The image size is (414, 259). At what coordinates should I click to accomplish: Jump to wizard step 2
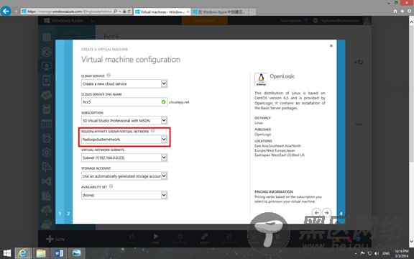[68, 214]
